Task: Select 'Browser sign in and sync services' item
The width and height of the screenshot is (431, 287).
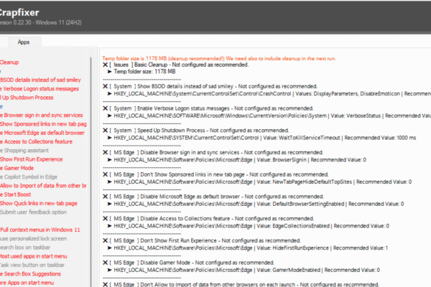Action: [x=42, y=115]
